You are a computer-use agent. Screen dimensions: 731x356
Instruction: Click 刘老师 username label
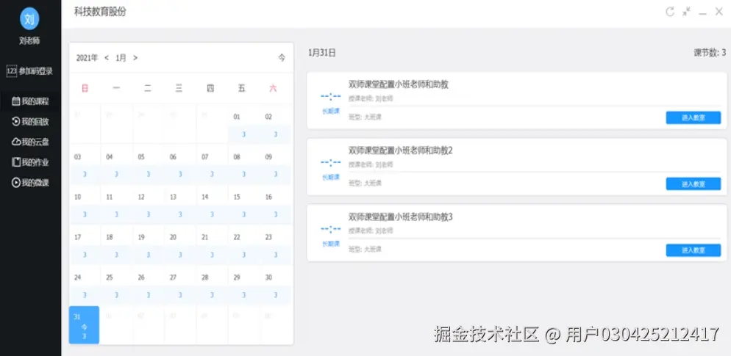point(29,41)
